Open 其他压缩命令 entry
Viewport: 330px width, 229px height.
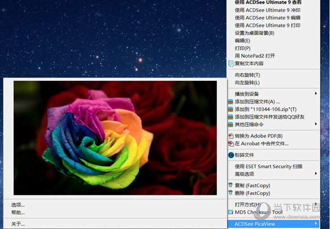tap(249, 124)
